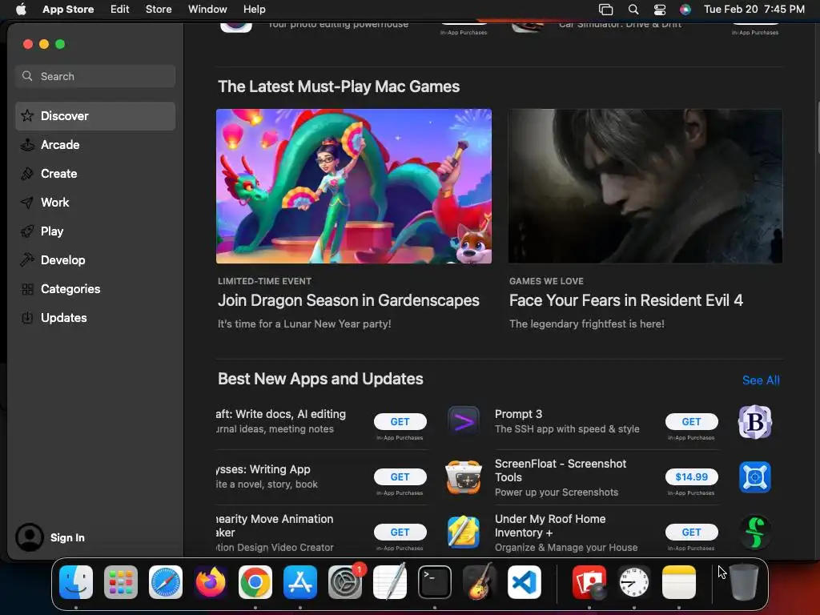The width and height of the screenshot is (820, 615).
Task: Buy ScreenFloat for $14.99
Action: coord(691,477)
